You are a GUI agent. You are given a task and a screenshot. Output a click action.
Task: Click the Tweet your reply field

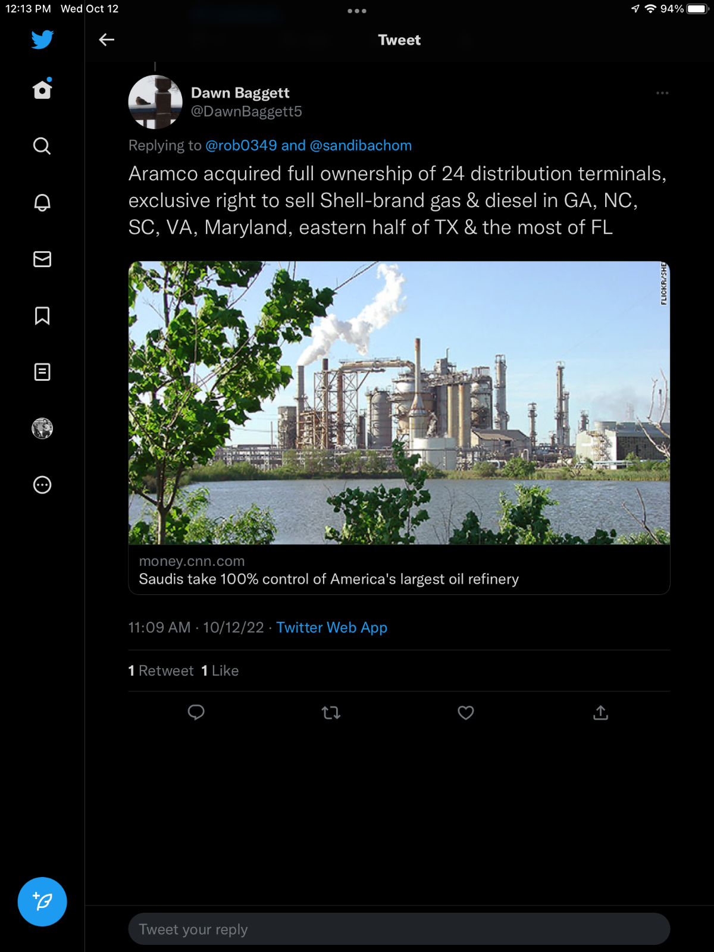(x=399, y=929)
